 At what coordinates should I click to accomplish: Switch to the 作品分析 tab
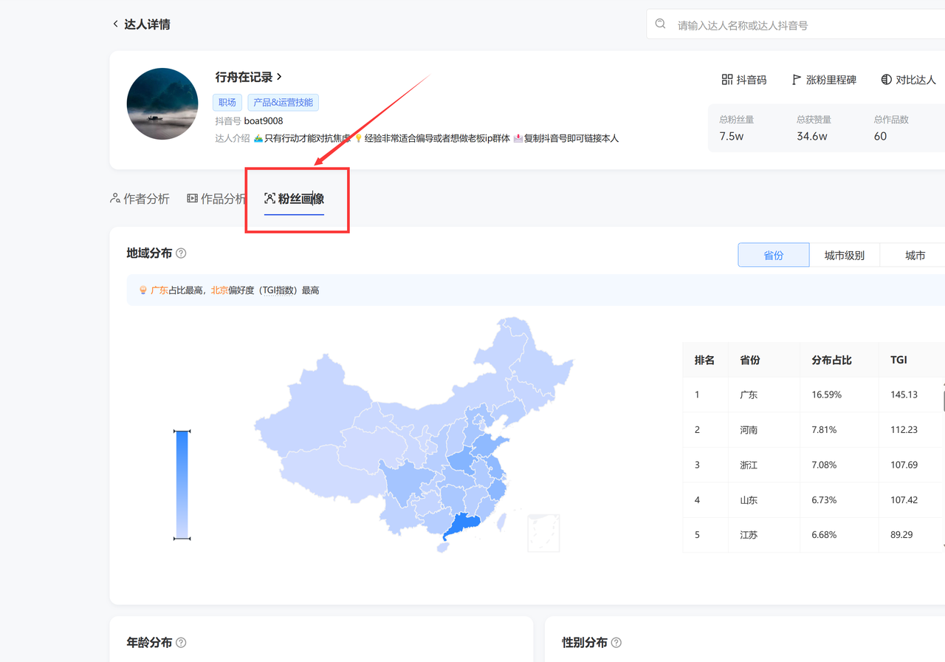tap(216, 199)
